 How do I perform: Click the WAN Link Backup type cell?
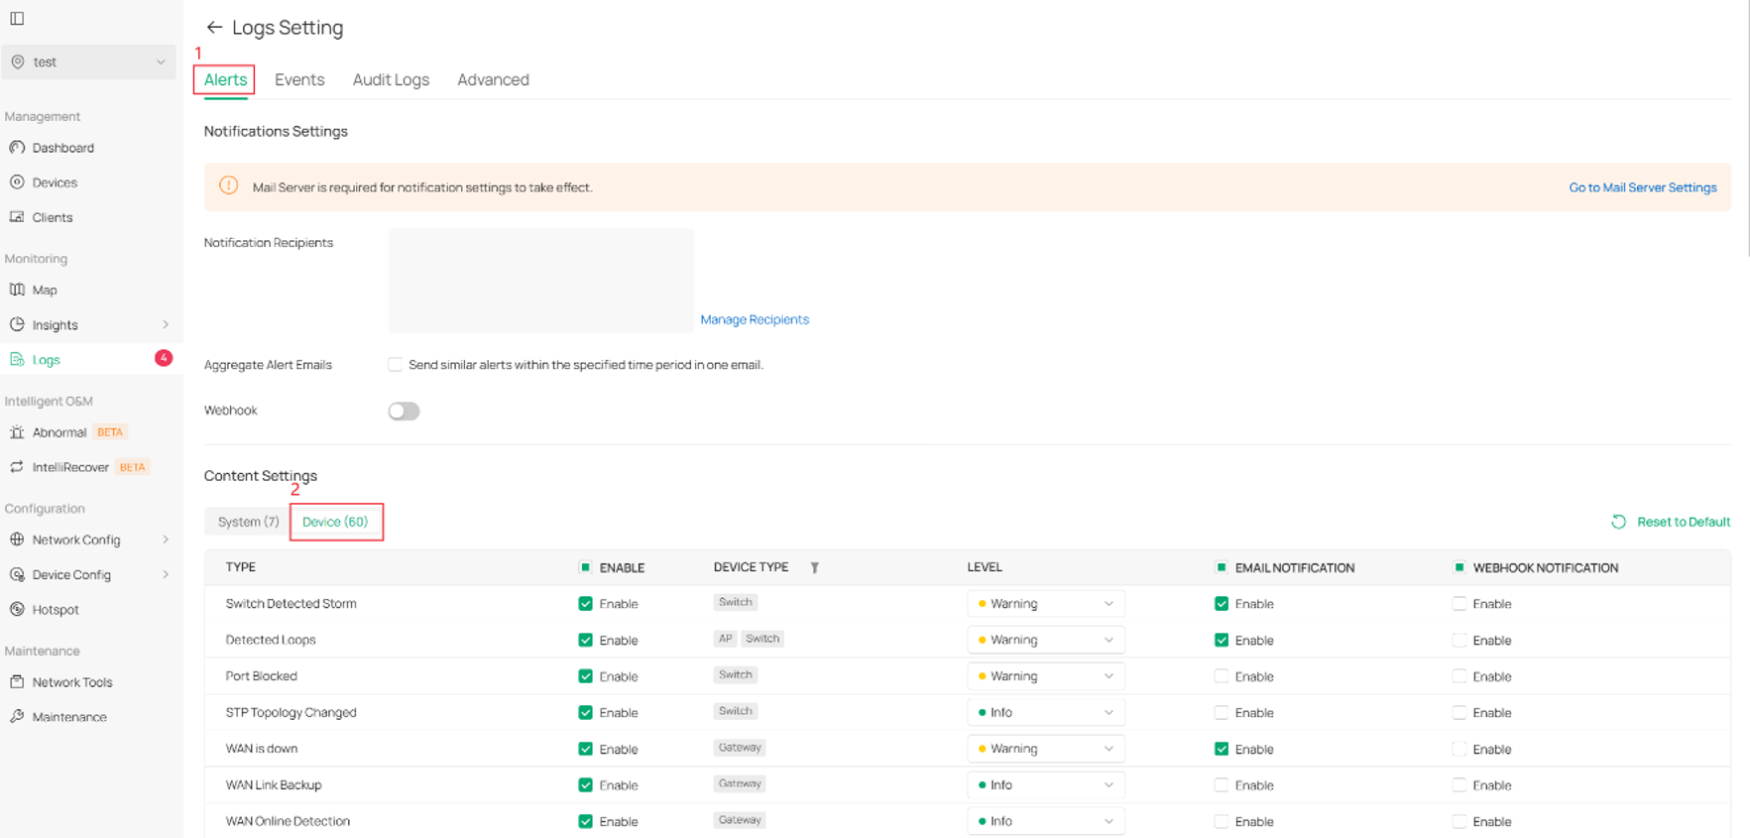274,784
